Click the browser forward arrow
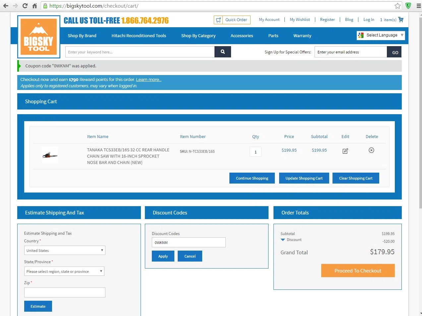422x316 pixels. (15, 6)
